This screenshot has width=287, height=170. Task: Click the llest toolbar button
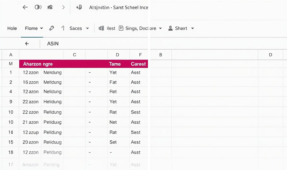click(x=111, y=28)
